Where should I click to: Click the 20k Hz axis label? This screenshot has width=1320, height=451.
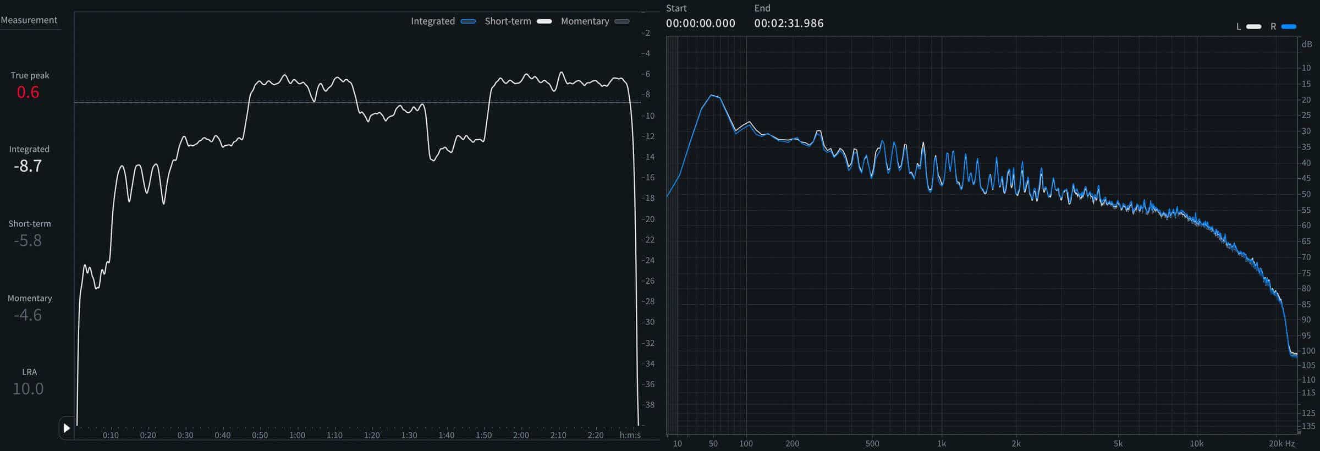click(1281, 443)
